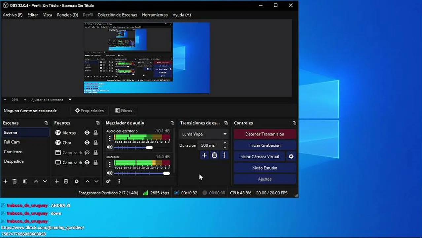Open the Colección de Escenas menu
This screenshot has width=422, height=238.
pyautogui.click(x=117, y=15)
